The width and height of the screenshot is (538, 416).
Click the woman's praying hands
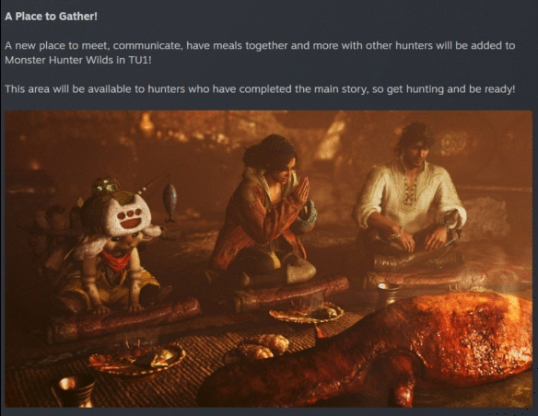(302, 190)
